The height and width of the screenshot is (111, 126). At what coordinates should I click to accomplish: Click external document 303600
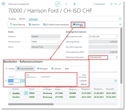click(72, 93)
